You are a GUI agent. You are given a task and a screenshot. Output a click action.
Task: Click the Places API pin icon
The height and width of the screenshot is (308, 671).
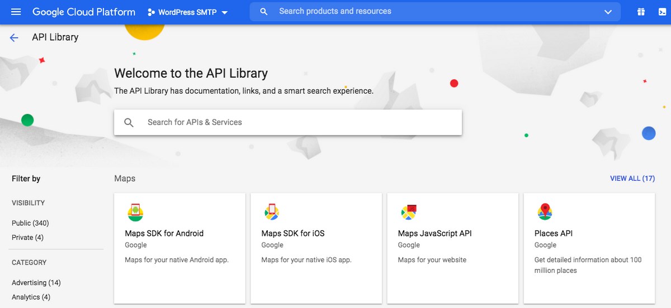545,212
